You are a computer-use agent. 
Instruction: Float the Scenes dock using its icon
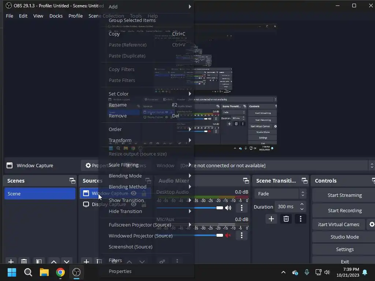(72, 181)
